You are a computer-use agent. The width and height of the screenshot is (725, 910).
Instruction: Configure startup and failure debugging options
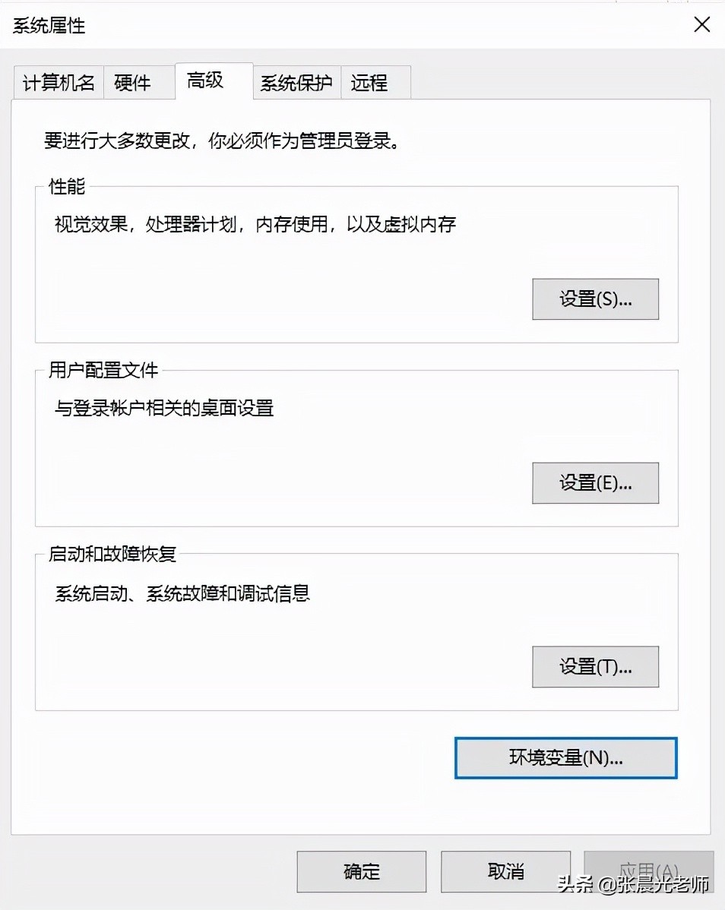coord(595,667)
